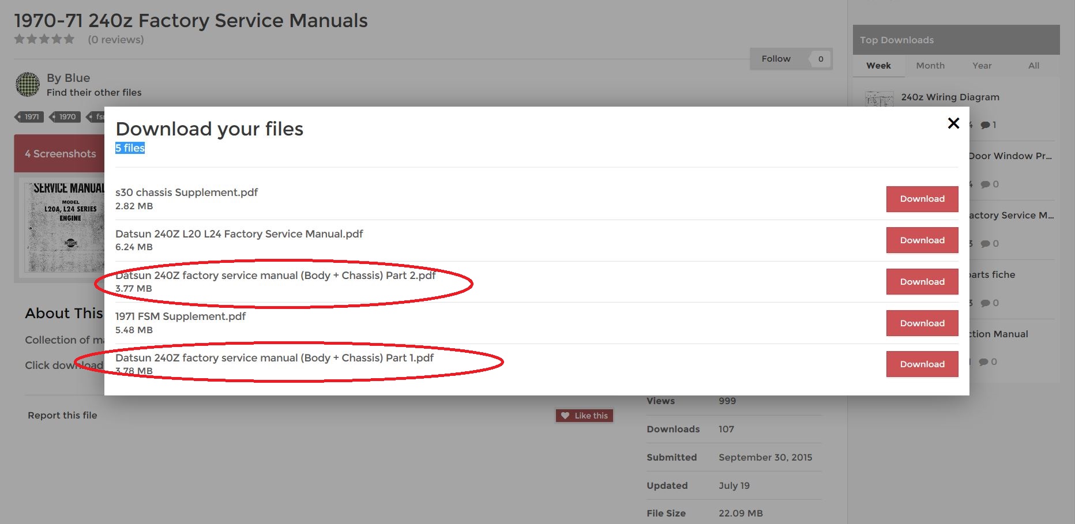Viewport: 1075px width, 524px height.
Task: Click the Follow button
Action: (776, 59)
